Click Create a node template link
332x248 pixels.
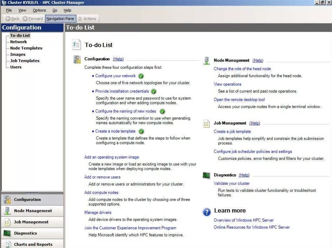point(115,131)
